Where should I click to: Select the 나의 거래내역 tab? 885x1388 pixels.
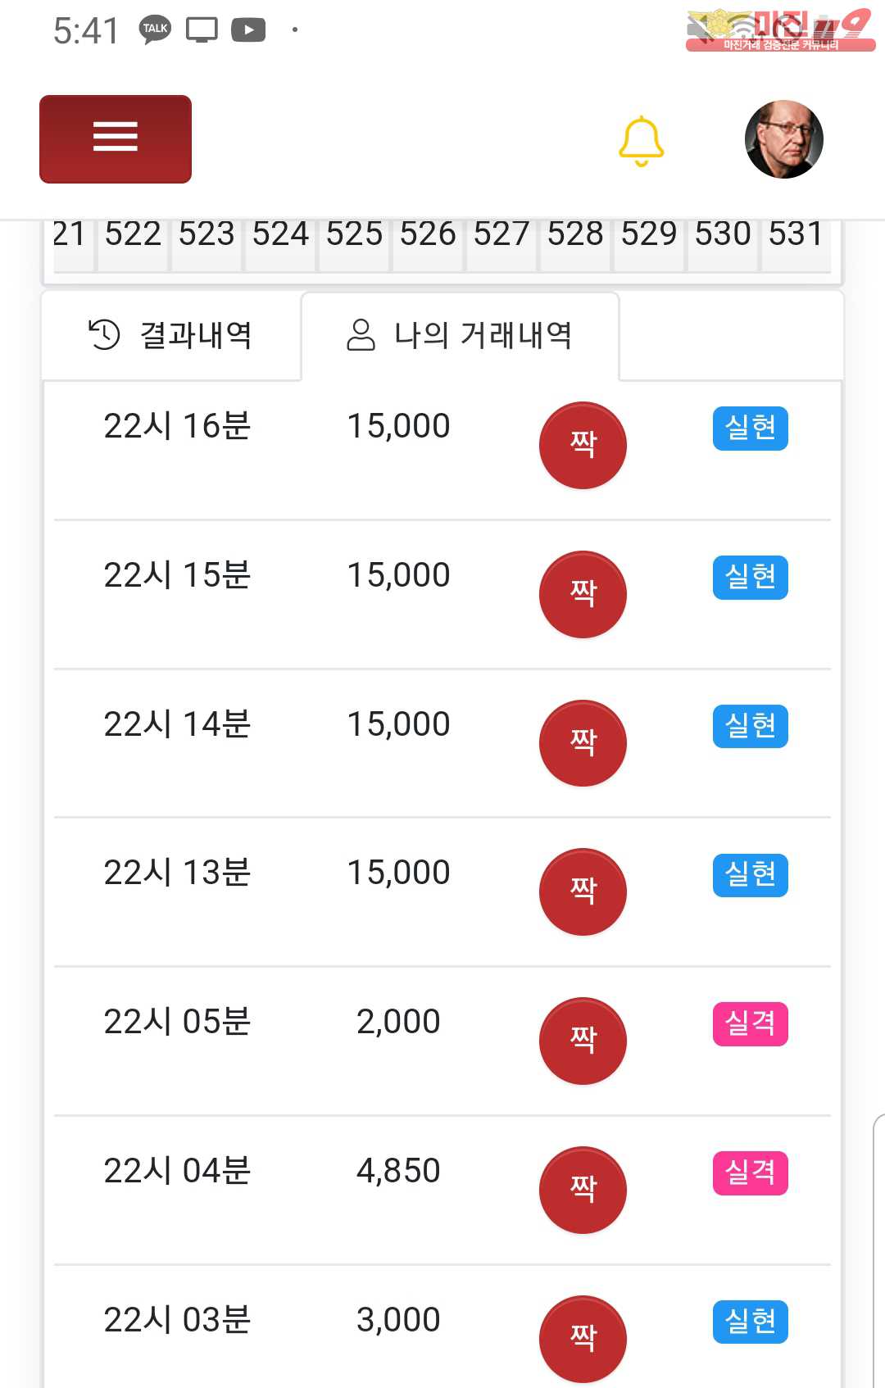(x=460, y=335)
